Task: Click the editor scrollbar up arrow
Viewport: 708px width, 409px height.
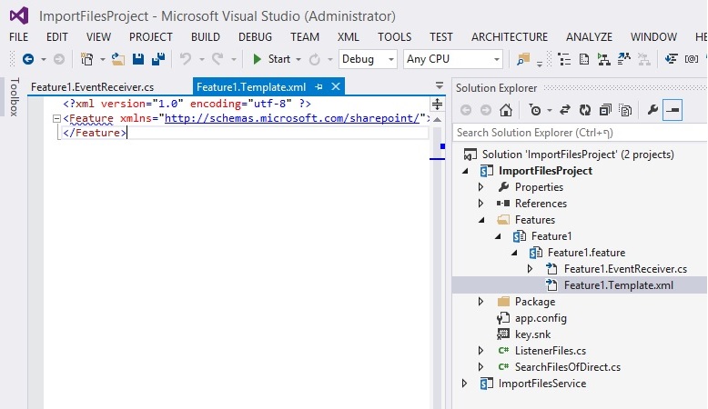Action: tap(437, 120)
